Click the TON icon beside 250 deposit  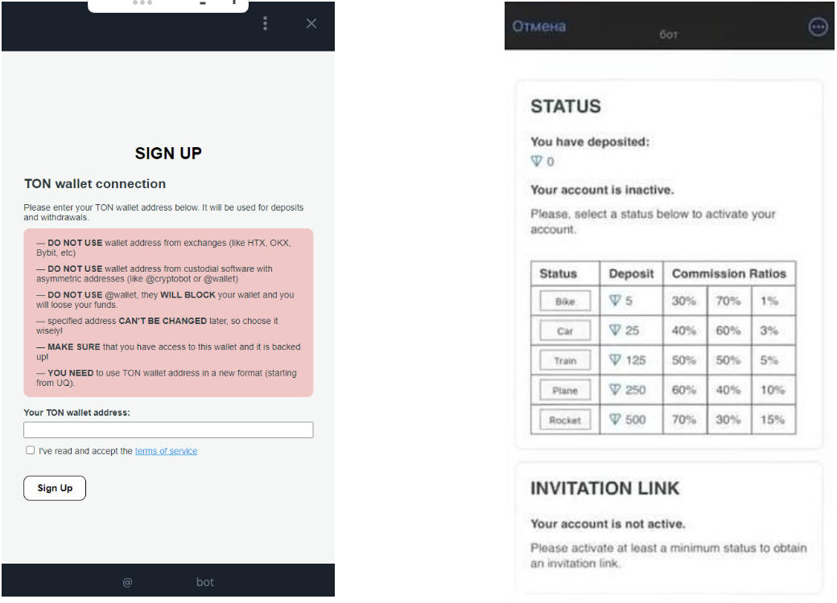tap(615, 390)
